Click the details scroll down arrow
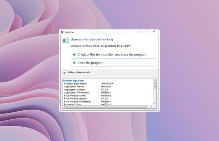The image size is (219, 141). tap(155, 103)
